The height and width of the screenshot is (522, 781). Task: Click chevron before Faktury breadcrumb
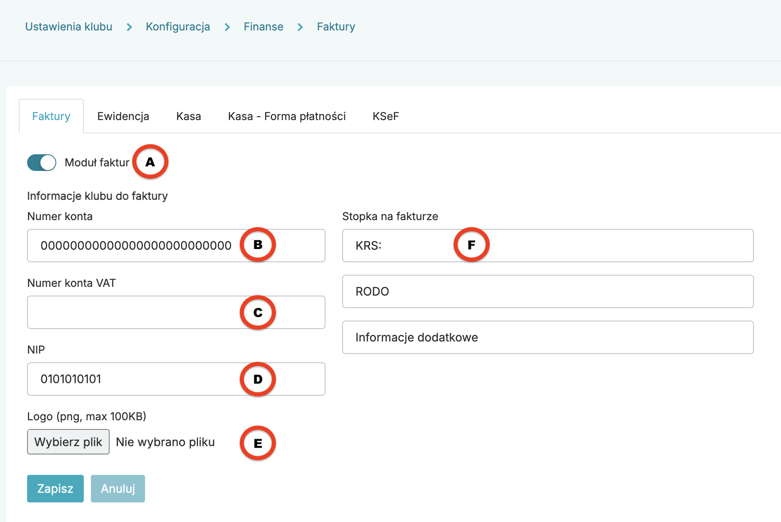(300, 27)
